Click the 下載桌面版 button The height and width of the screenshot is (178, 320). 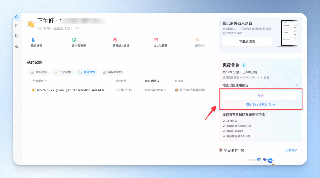[x=247, y=42]
